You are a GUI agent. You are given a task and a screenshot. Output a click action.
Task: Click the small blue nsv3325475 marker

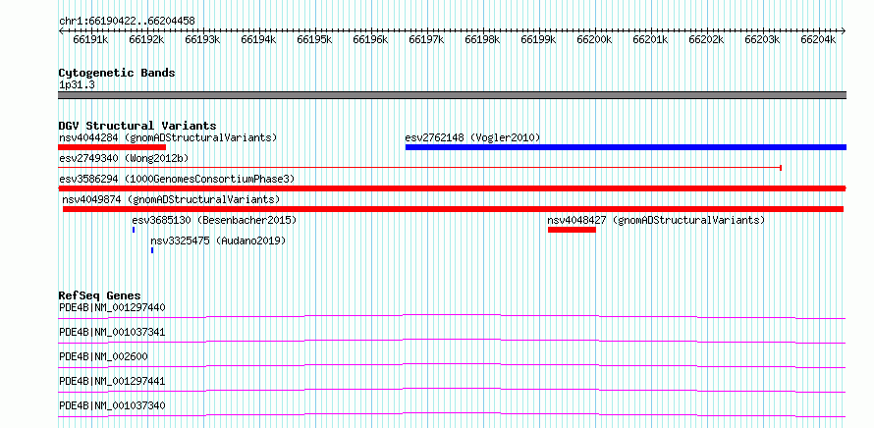(152, 250)
